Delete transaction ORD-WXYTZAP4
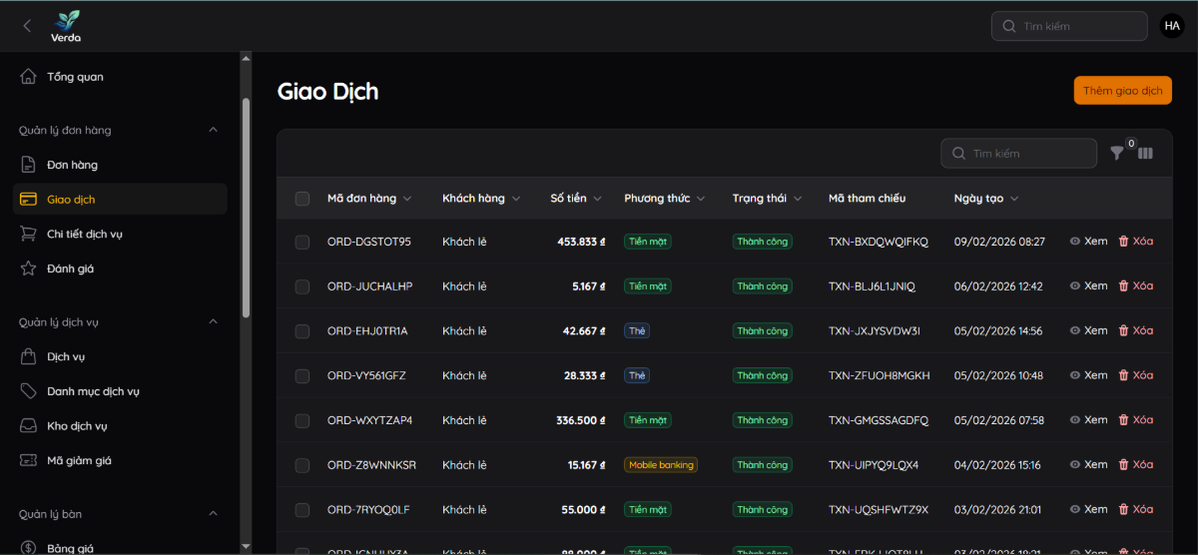Viewport: 1198px width, 555px height. (1135, 420)
